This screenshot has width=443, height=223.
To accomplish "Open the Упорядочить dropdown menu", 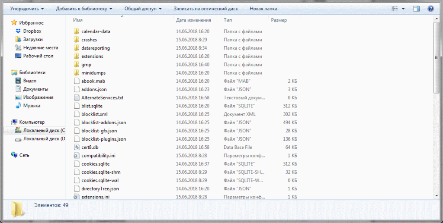I will coord(27,9).
